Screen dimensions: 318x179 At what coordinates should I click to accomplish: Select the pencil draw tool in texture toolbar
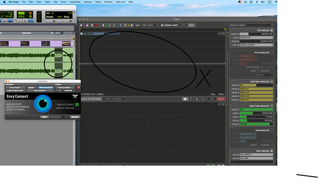point(191,99)
